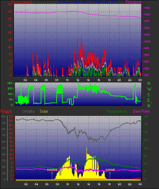Click the 'Pioggia' legend label
The image size is (159, 189).
pos(6,111)
